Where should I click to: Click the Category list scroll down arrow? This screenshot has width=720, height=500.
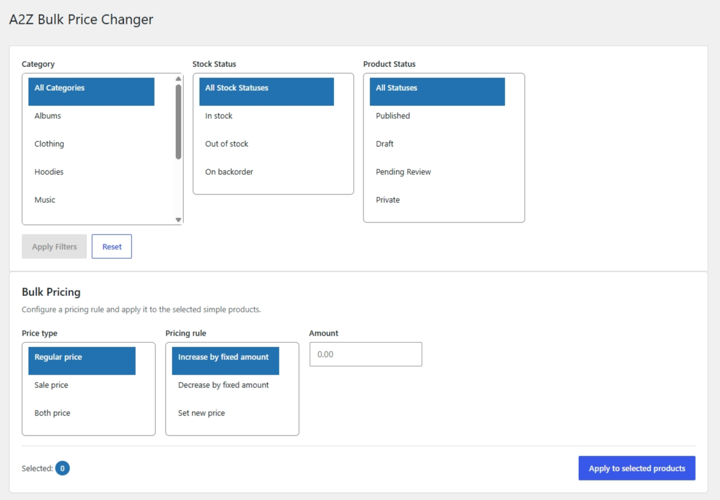coord(178,220)
